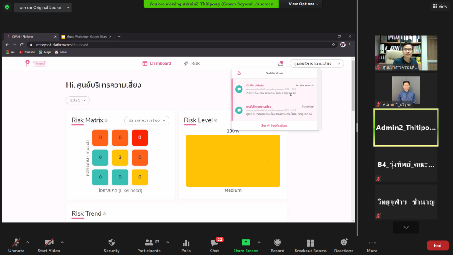Open the 2021 year dropdown
This screenshot has height=255, width=453.
(78, 100)
